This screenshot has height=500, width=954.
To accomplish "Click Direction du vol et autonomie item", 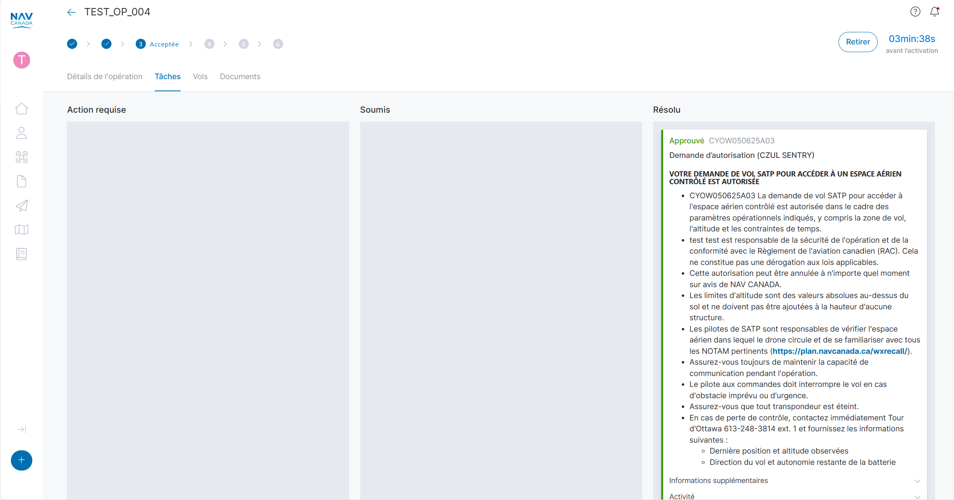I will click(803, 462).
